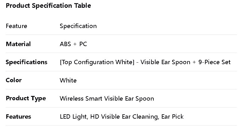
Task: Select the Product Type row label
Action: tap(26, 98)
